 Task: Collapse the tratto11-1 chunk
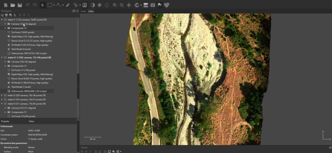point(2,19)
